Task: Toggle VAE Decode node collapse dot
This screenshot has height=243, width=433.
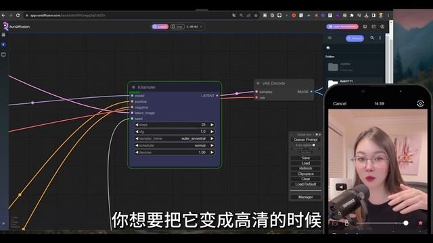Action: pos(258,83)
